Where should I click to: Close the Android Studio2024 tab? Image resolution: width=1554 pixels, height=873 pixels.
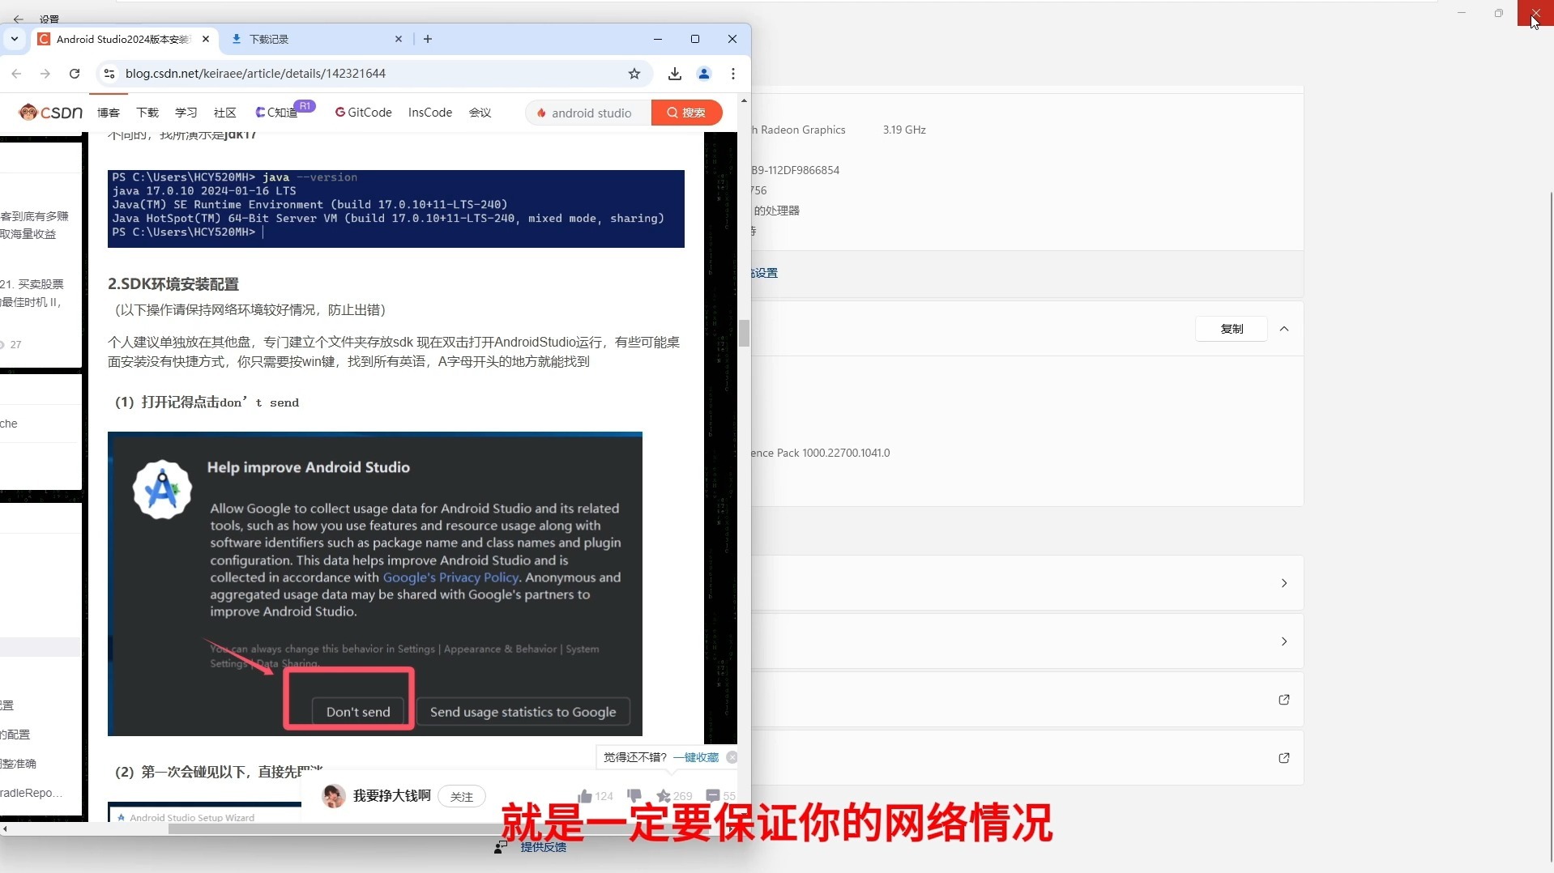pyautogui.click(x=206, y=39)
